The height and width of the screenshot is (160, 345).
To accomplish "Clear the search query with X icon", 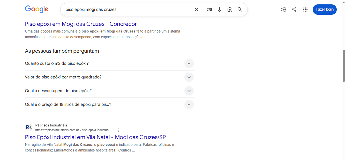I will point(197,10).
